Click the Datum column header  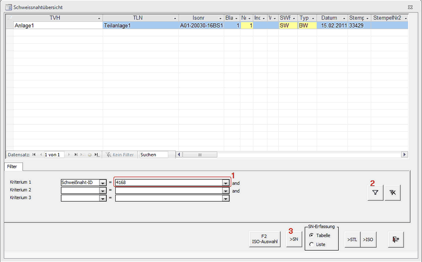point(329,18)
